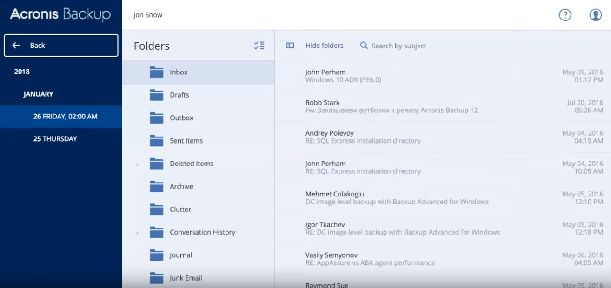611x288 pixels.
Task: Select the 26 Friday, 02:00 AM backup
Action: 61,117
